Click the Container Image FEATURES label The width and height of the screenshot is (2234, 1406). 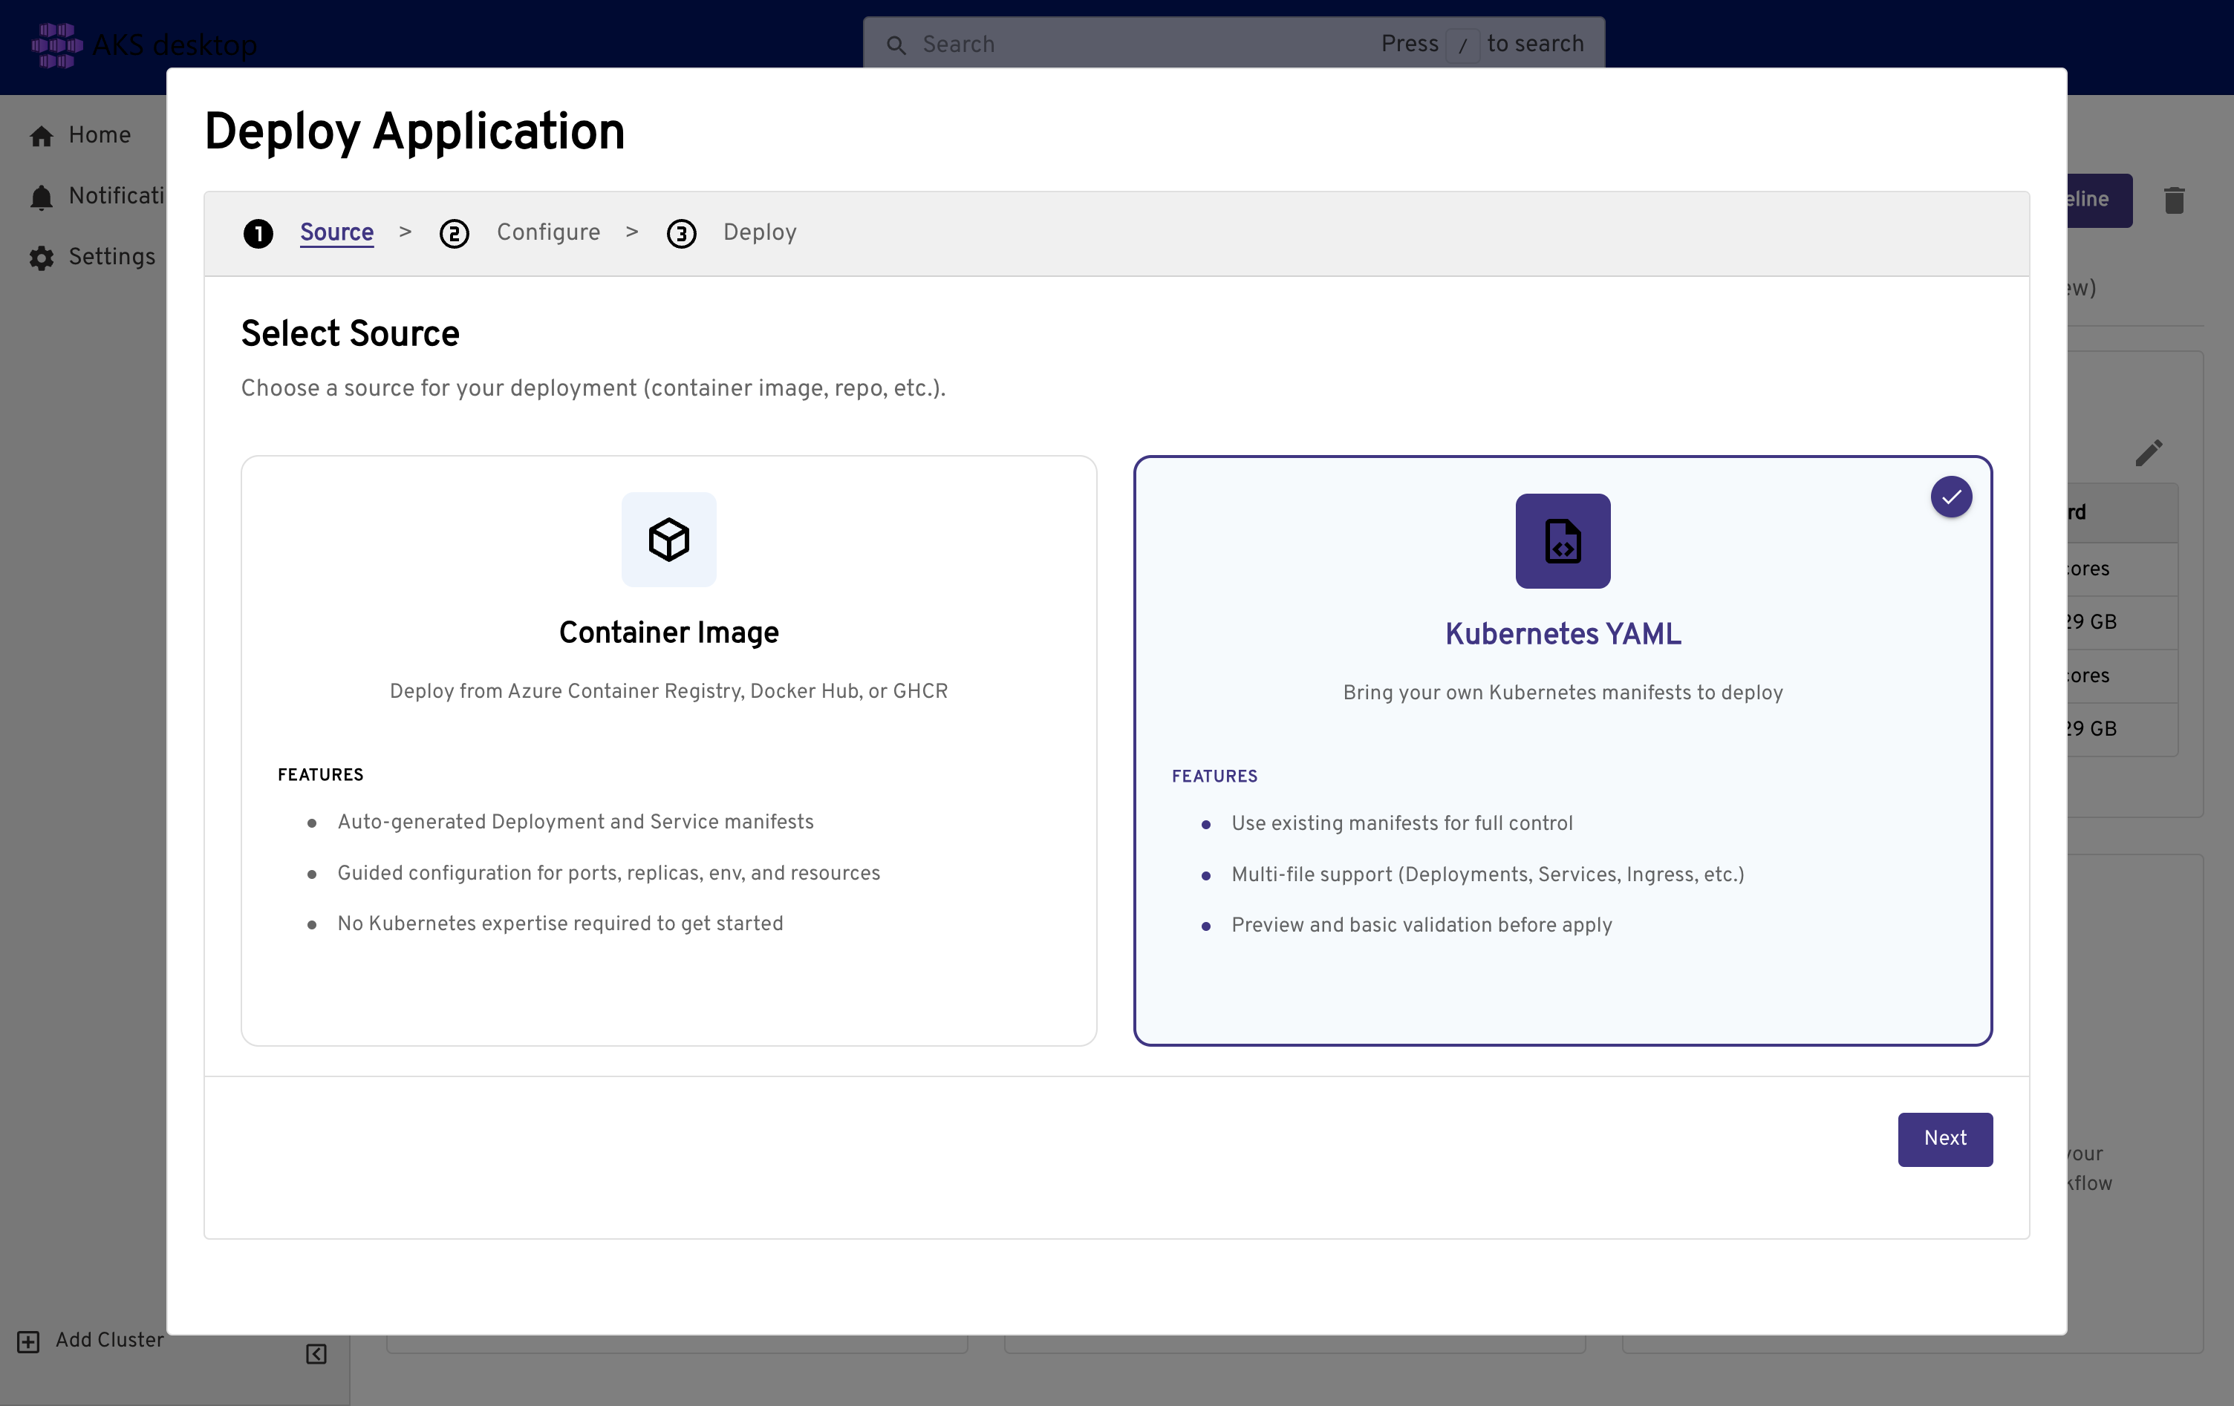point(320,775)
